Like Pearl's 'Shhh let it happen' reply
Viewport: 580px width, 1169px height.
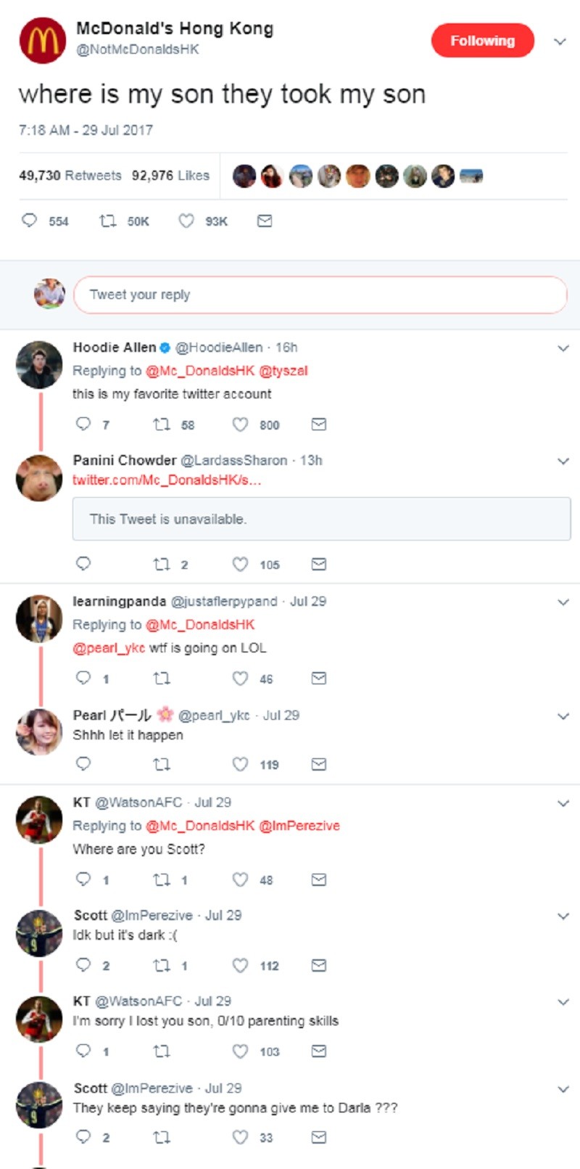[240, 764]
